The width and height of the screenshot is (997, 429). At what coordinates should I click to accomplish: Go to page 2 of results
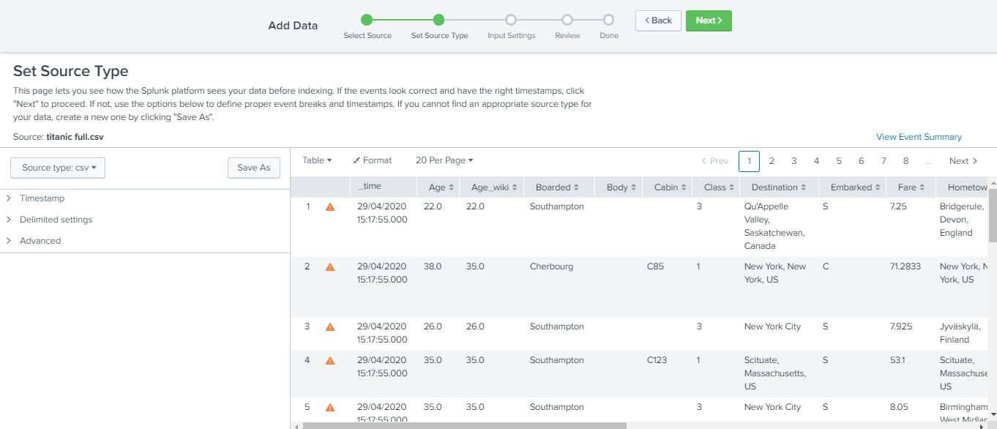(x=772, y=161)
